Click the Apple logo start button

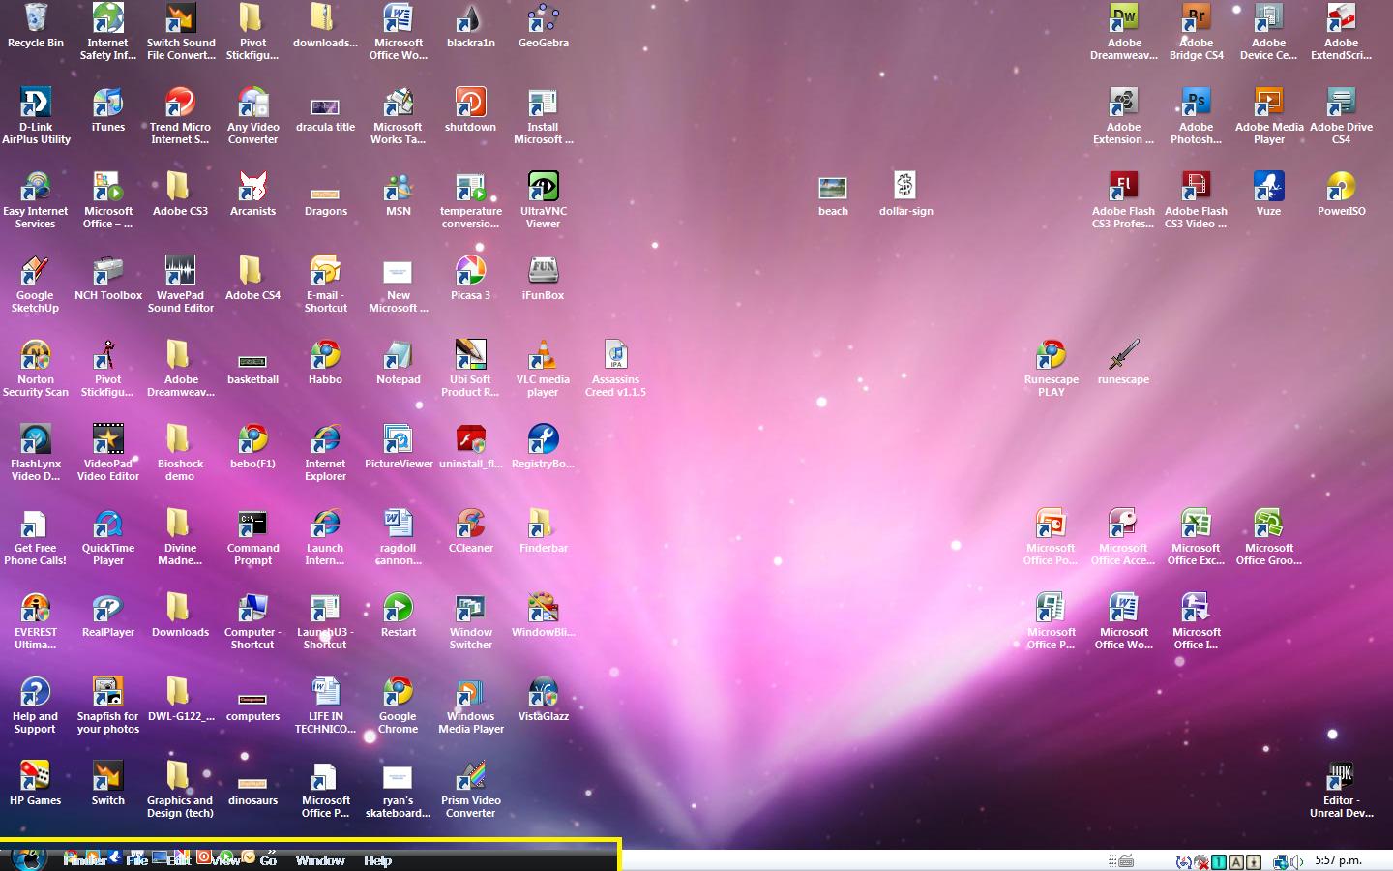29,857
